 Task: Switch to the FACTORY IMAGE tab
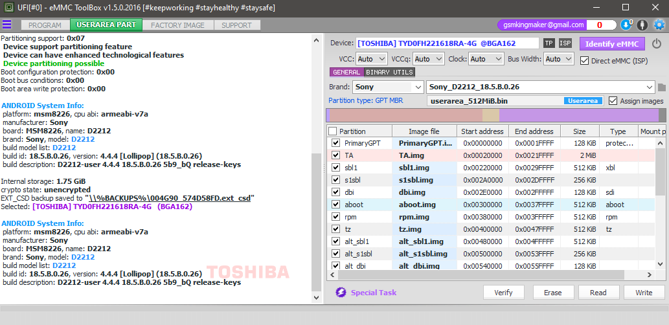click(177, 25)
